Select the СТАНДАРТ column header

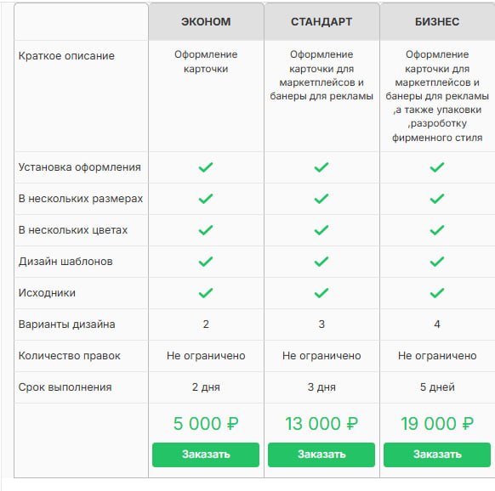pos(321,22)
